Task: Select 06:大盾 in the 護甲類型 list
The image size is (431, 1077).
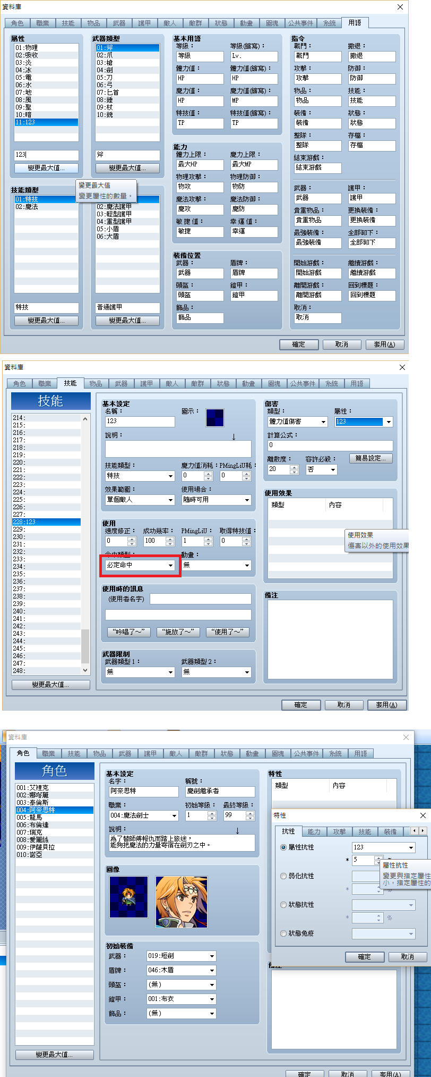Action: (x=127, y=237)
